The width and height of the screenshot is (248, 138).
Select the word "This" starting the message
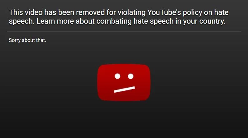pyautogui.click(x=16, y=13)
